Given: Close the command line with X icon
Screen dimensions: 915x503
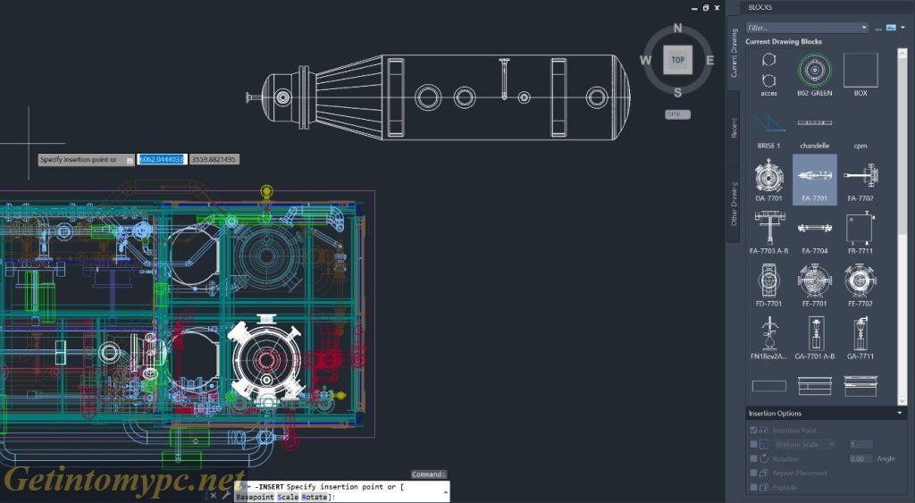Looking at the screenshot, I should [x=213, y=496].
